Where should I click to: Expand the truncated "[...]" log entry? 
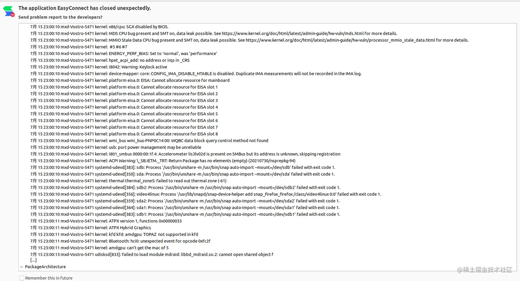[x=33, y=260]
